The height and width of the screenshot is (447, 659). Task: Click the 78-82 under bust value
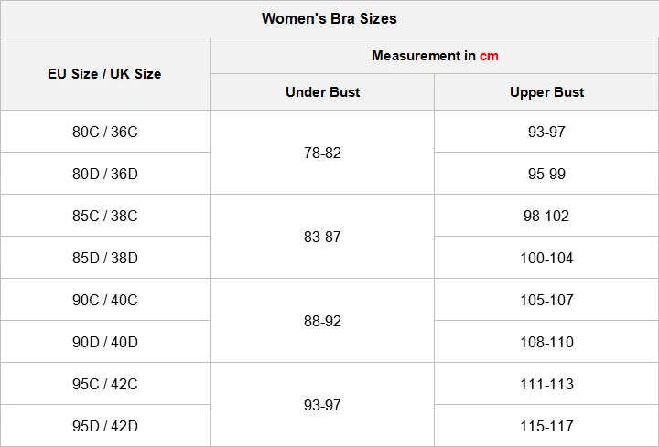pos(322,153)
